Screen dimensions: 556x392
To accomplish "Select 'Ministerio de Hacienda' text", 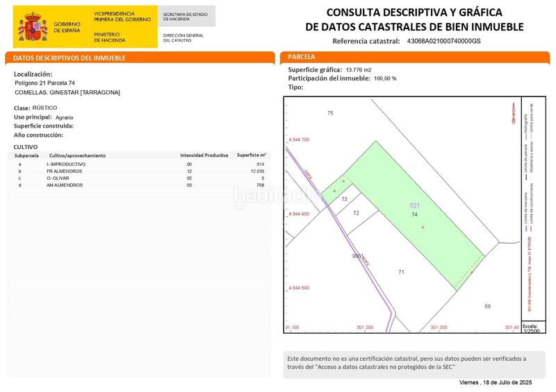I will [110, 37].
